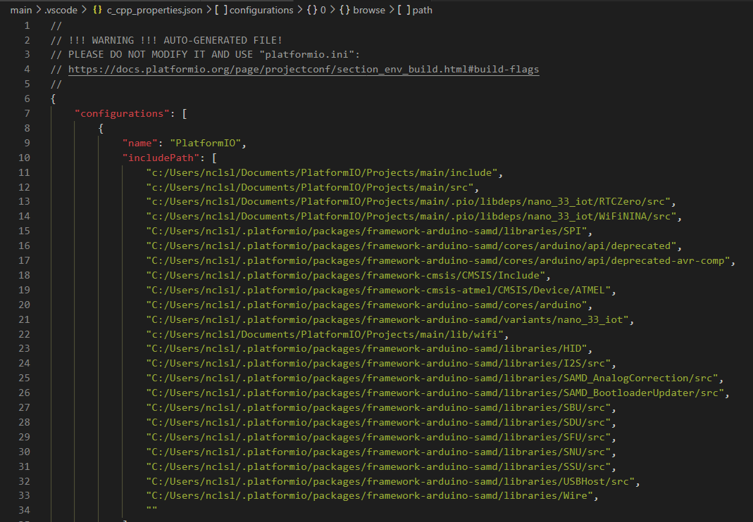Click the main/src path on line 12
The height and width of the screenshot is (522, 753).
coord(310,187)
